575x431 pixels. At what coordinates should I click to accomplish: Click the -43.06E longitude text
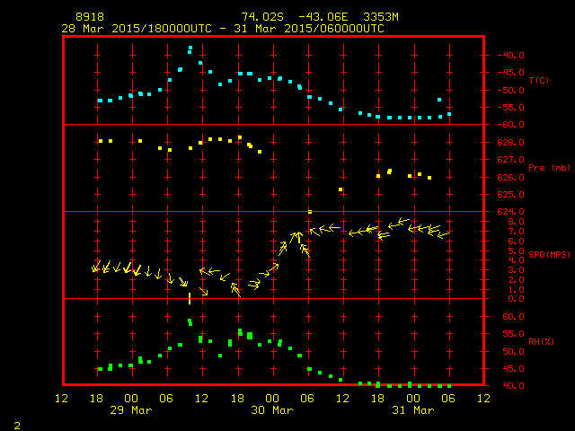point(323,17)
